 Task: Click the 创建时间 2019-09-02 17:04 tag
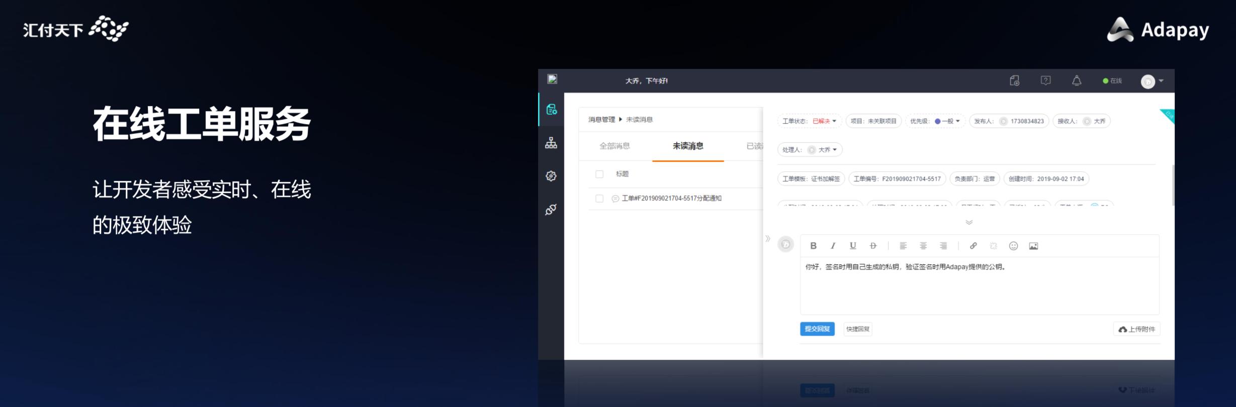[1046, 179]
